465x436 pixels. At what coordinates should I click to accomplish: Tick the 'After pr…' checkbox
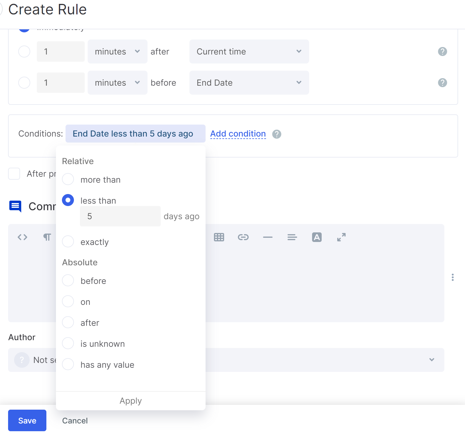click(14, 174)
